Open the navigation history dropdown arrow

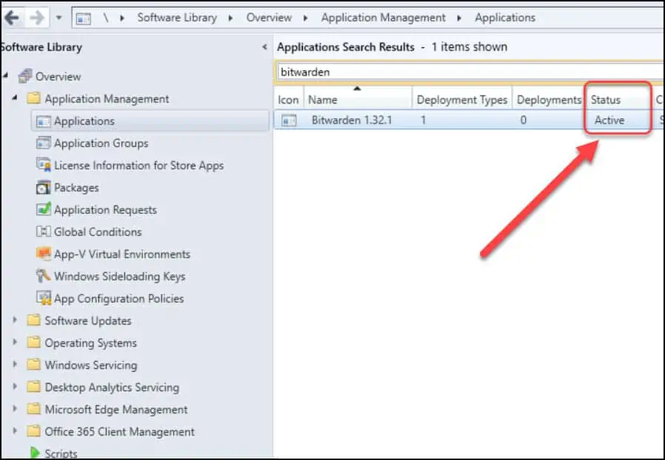coord(59,18)
